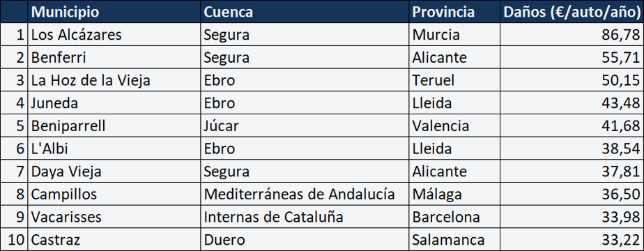This screenshot has width=644, height=251.
Task: Select the Salamanca province cell
Action: pyautogui.click(x=454, y=240)
